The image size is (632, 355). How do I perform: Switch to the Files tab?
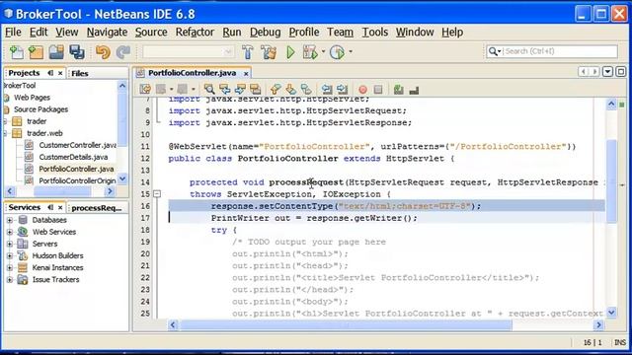click(80, 73)
